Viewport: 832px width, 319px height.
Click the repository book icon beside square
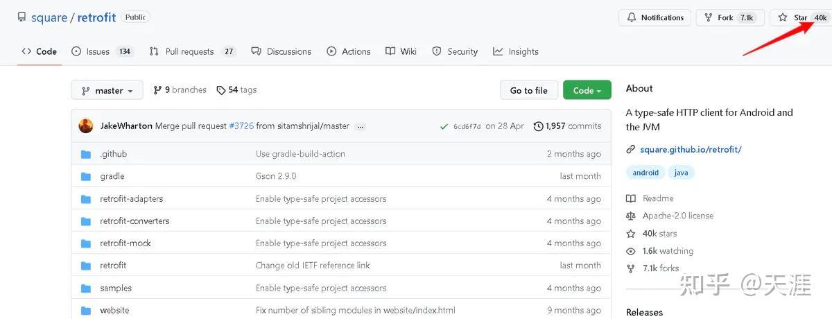[x=22, y=17]
